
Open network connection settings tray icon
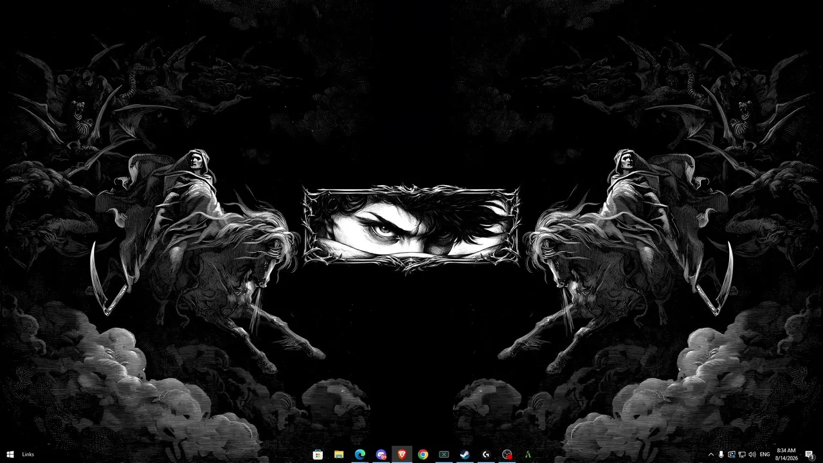click(x=741, y=455)
